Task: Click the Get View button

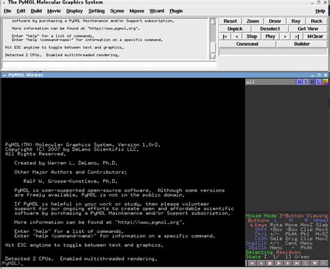Action: point(308,28)
